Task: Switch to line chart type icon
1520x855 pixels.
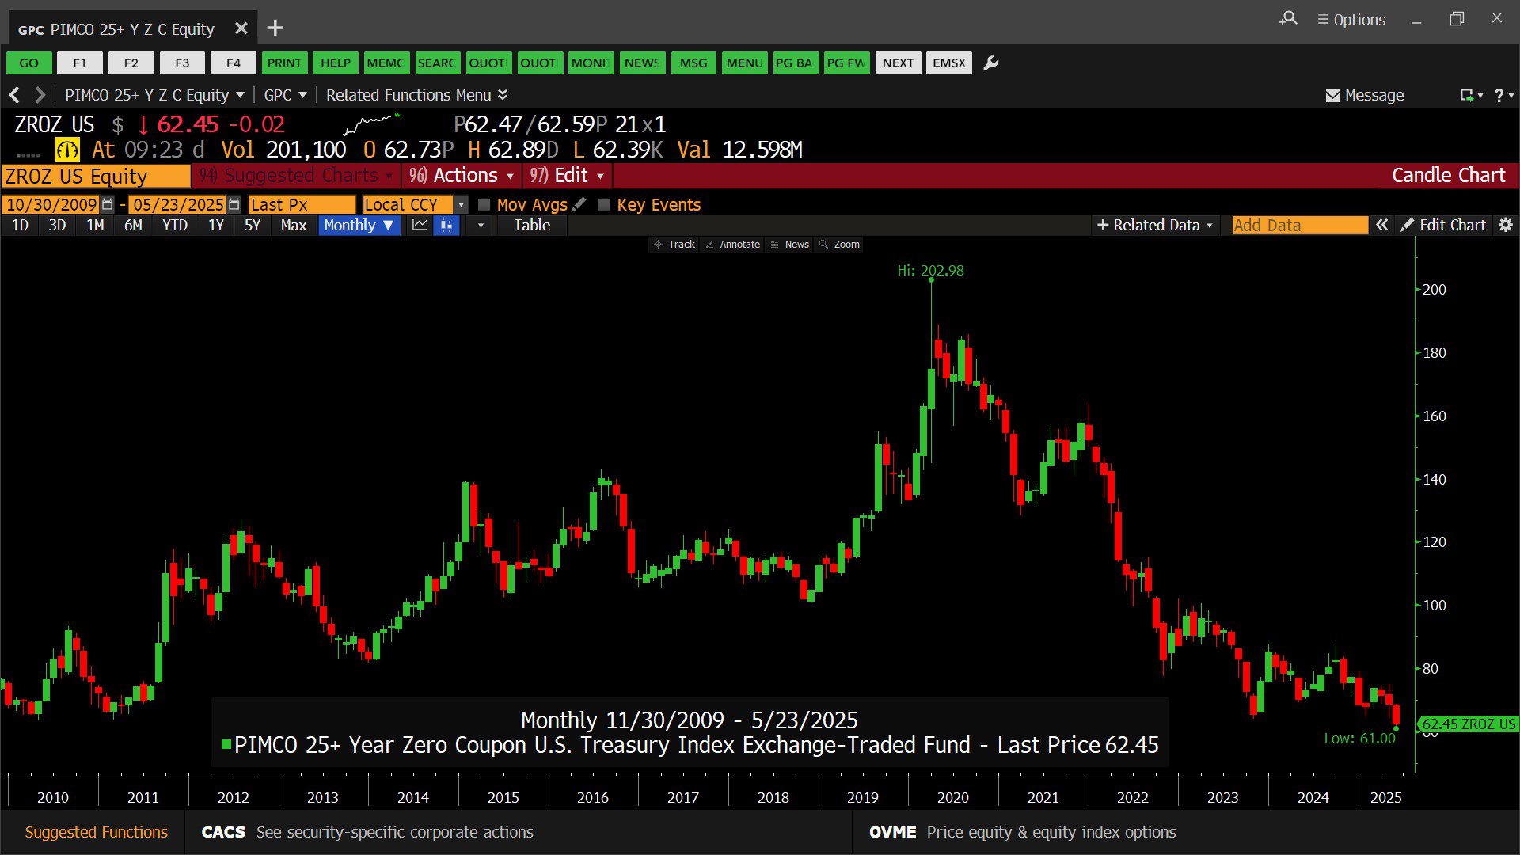Action: pos(420,226)
